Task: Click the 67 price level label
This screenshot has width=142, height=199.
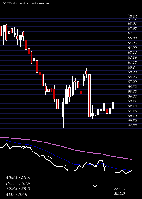Action: [x=130, y=33]
